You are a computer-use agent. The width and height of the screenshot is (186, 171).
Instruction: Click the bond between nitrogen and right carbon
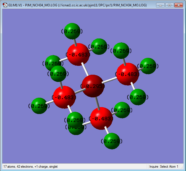pyautogui.click(x=109, y=80)
